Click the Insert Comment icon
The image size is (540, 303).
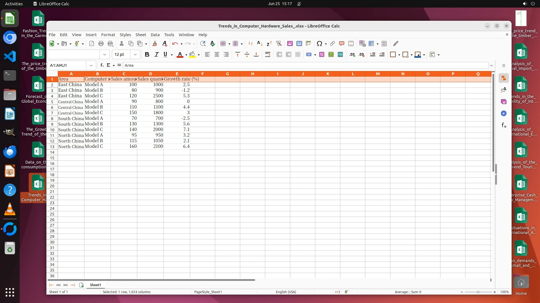[342, 43]
